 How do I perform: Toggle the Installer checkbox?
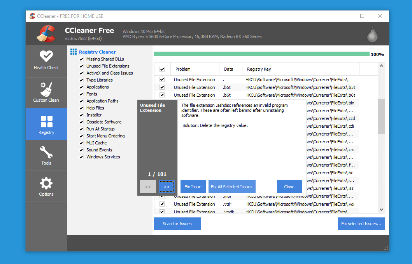coord(81,115)
